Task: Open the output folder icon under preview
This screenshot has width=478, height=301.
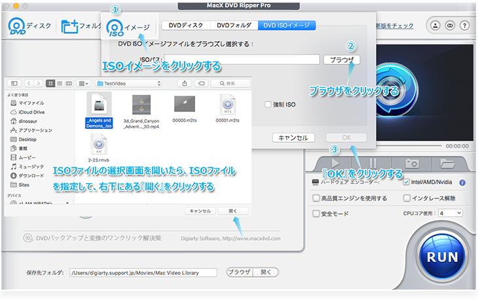Action: pyautogui.click(x=447, y=164)
